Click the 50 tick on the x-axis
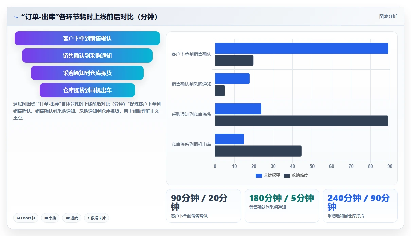The width and height of the screenshot is (411, 236). point(312,166)
